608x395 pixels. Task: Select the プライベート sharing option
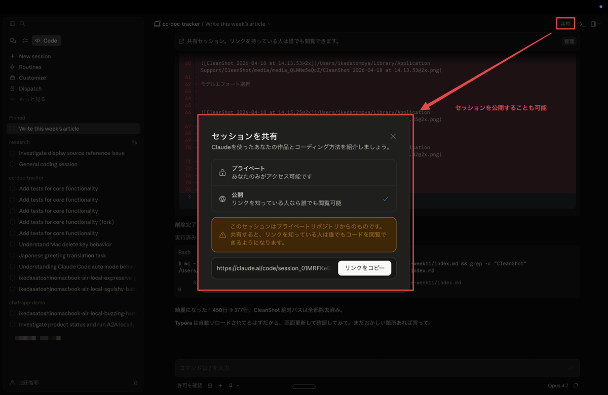tap(304, 172)
